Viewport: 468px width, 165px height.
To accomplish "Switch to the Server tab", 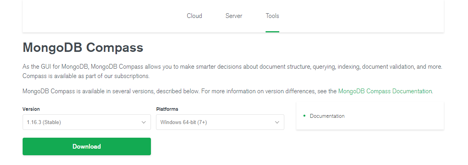I will click(234, 16).
